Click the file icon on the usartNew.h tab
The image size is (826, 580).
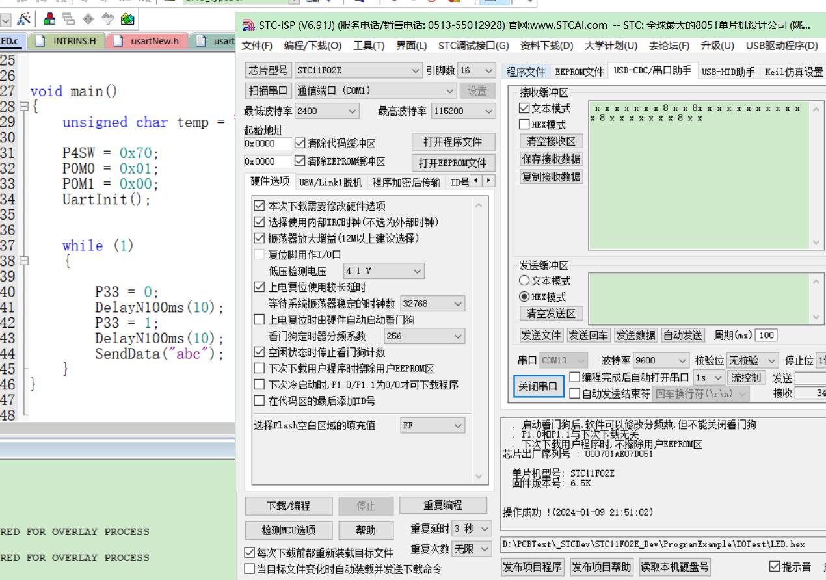[118, 41]
